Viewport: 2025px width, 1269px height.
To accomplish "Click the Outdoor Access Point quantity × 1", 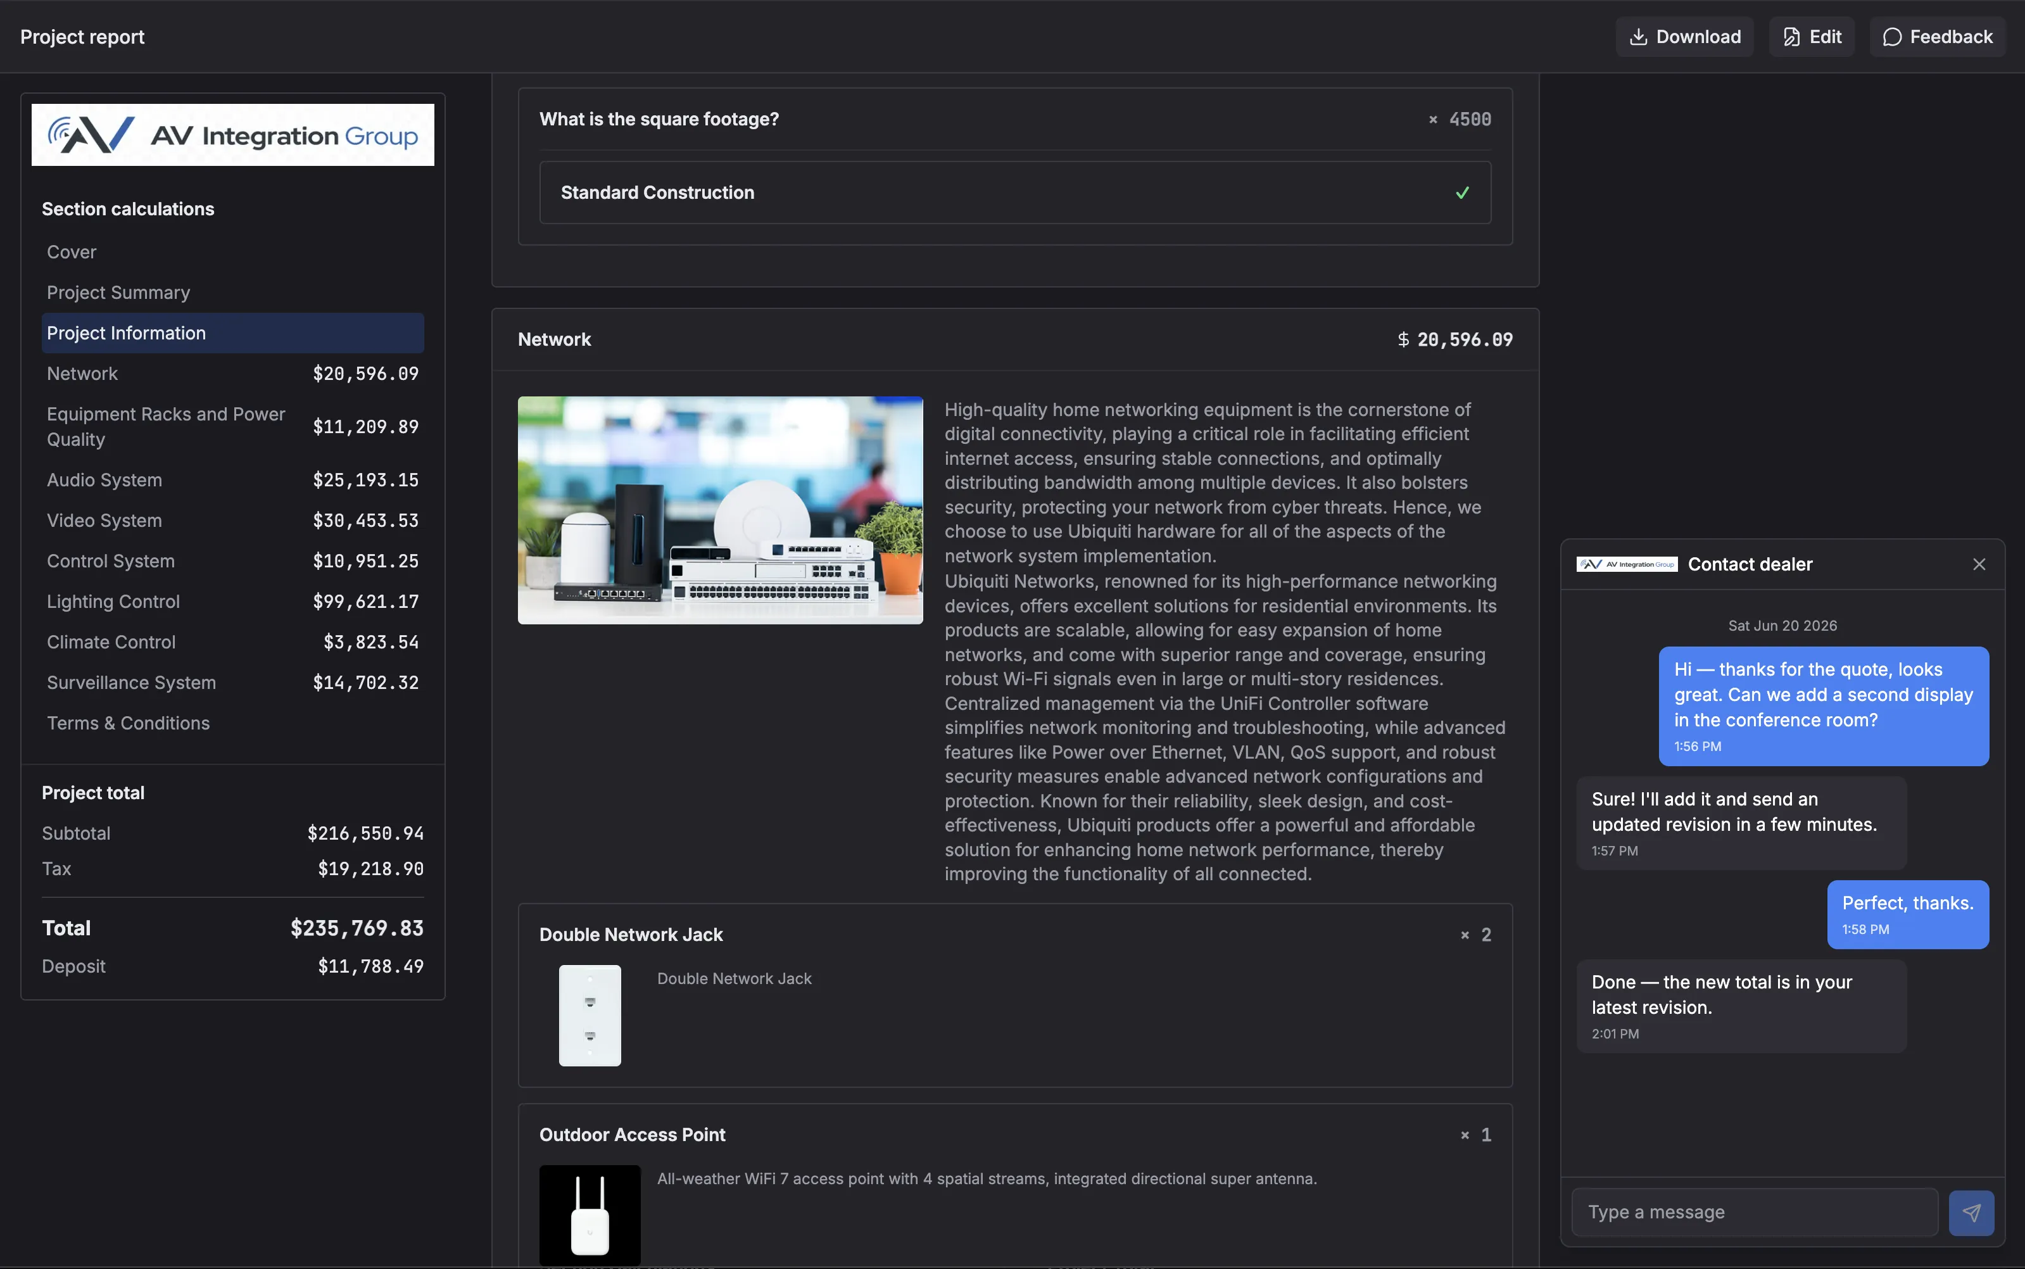I will coord(1475,1135).
